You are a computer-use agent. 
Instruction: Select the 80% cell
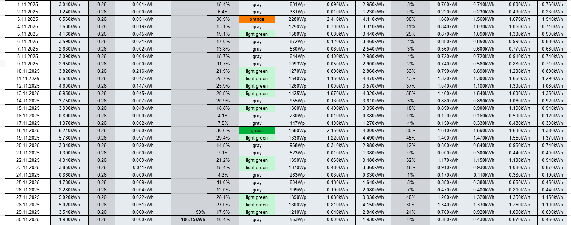[411, 130]
